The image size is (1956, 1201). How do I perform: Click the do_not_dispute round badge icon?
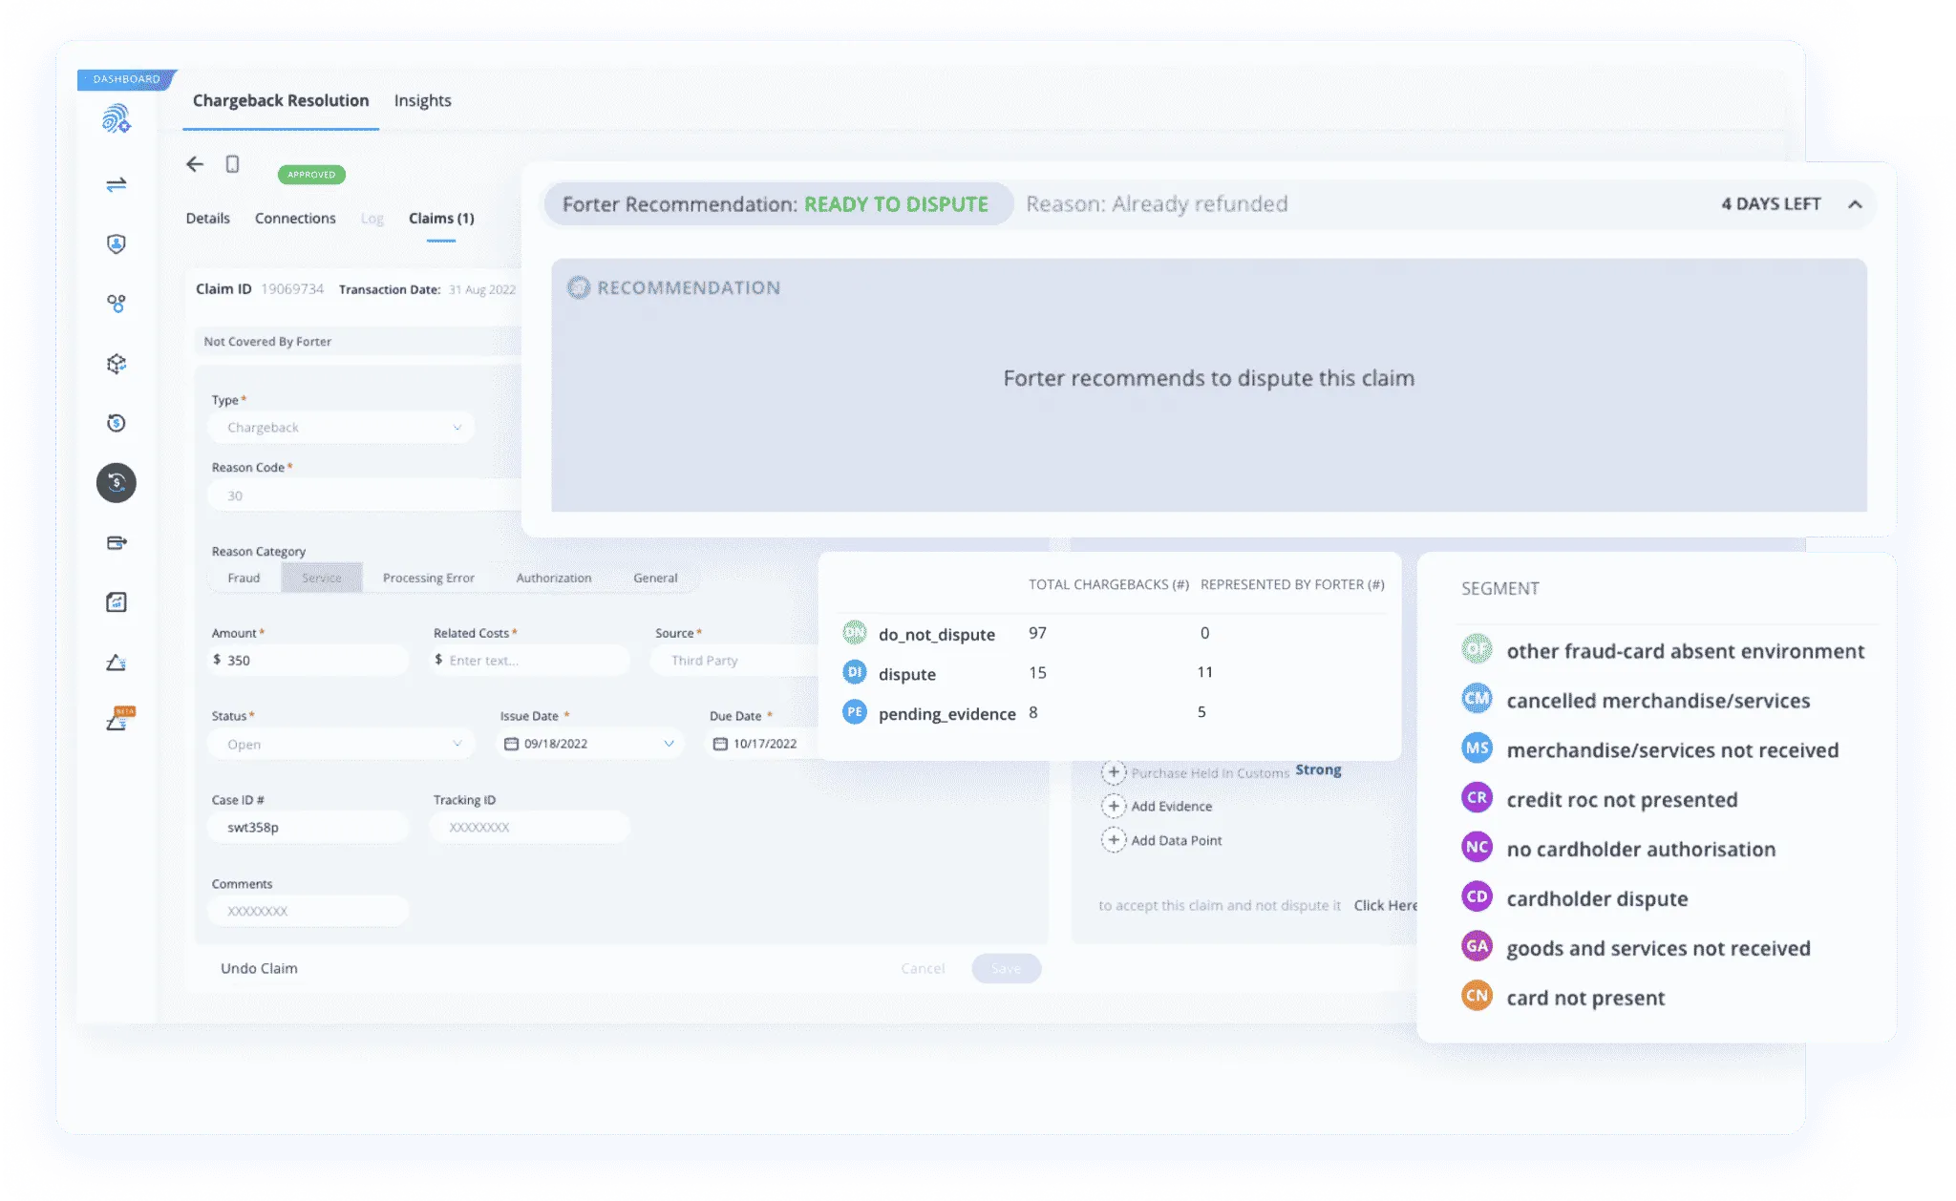coord(855,632)
